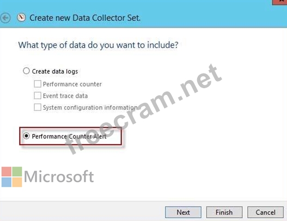This screenshot has height=221, width=287.
Task: Click the Performance Counter Alert label text
Action: point(69,136)
